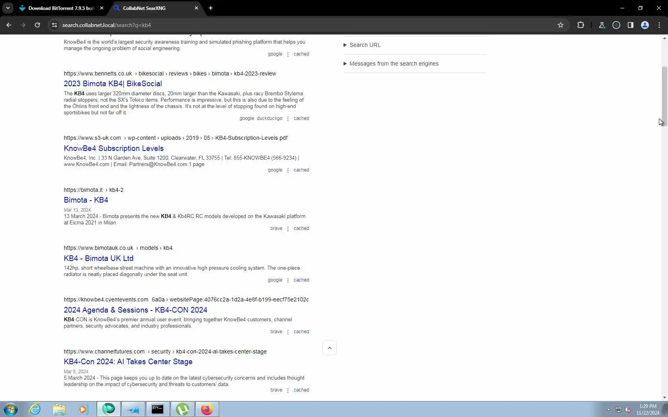
Task: Switch to the Download BitTorrent tab
Action: coord(61,8)
